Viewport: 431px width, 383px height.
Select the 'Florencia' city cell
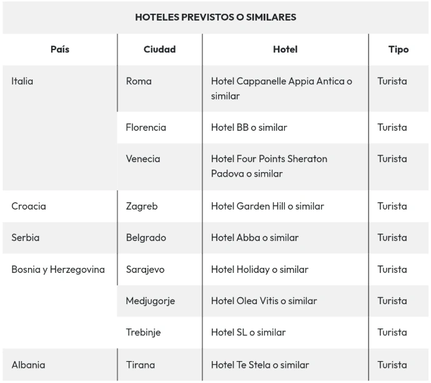(x=146, y=127)
